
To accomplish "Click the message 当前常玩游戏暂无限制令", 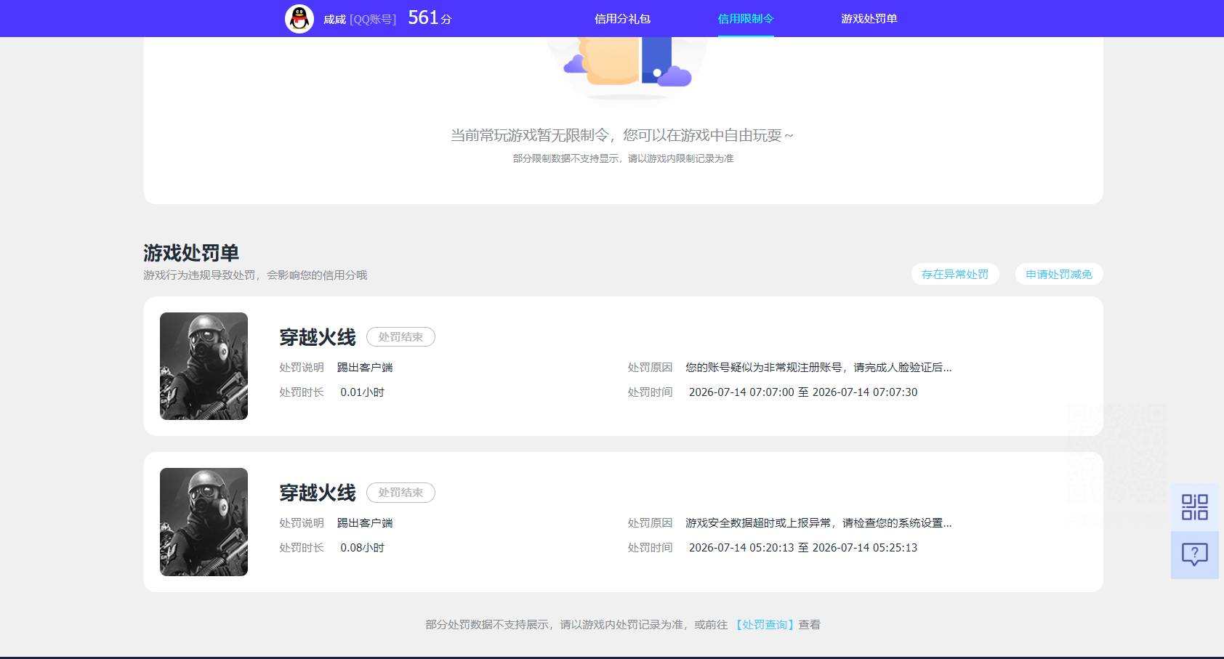I will [x=622, y=135].
